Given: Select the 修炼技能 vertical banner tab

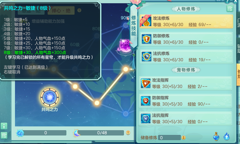Looking at the screenshot, I should click(134, 26).
